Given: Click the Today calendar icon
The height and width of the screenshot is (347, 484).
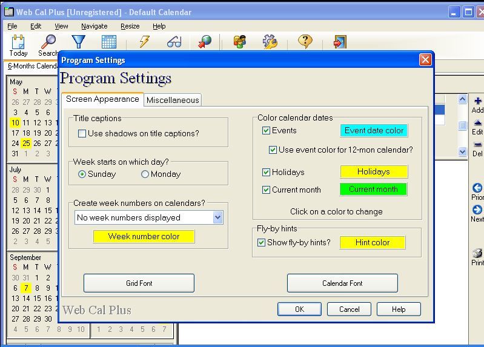Looking at the screenshot, I should pyautogui.click(x=18, y=41).
